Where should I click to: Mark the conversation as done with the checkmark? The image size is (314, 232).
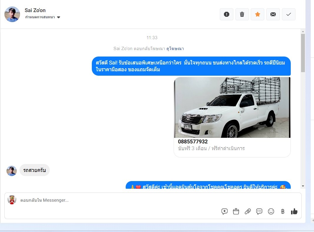pyautogui.click(x=289, y=14)
